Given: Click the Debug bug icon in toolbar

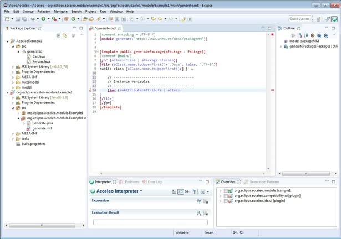Looking at the screenshot, I should pyautogui.click(x=33, y=19).
